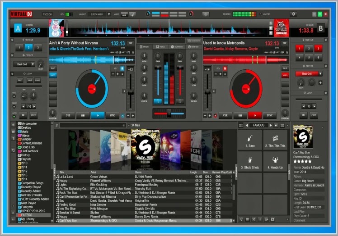Tap tempo with deck A TAP button

pos(131,43)
